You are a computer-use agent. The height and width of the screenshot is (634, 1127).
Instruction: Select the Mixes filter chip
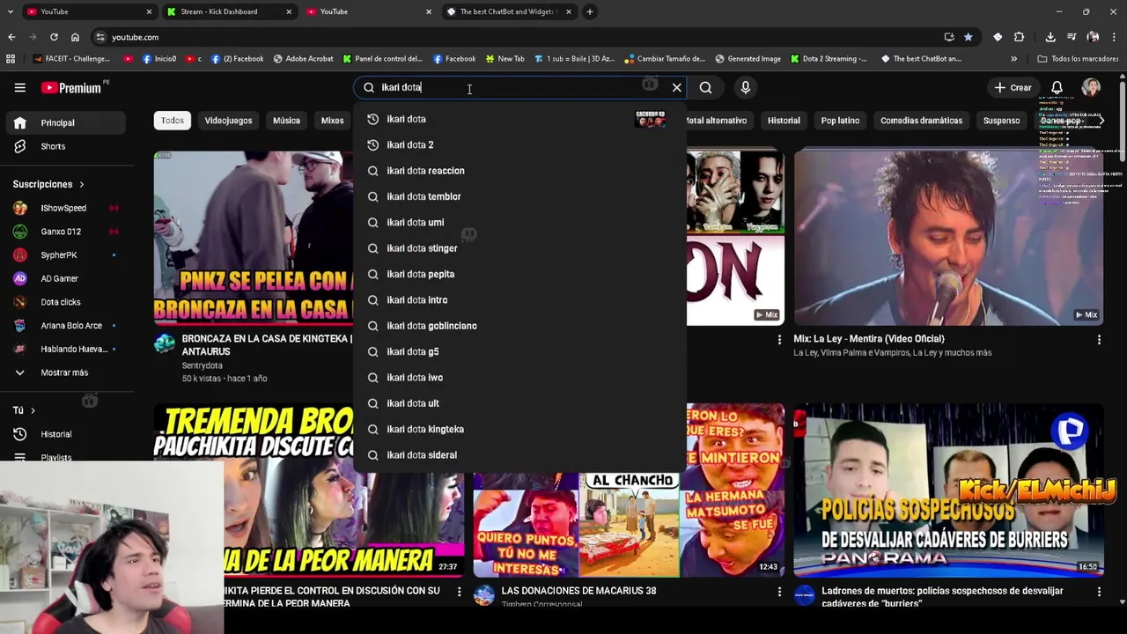[x=332, y=121]
